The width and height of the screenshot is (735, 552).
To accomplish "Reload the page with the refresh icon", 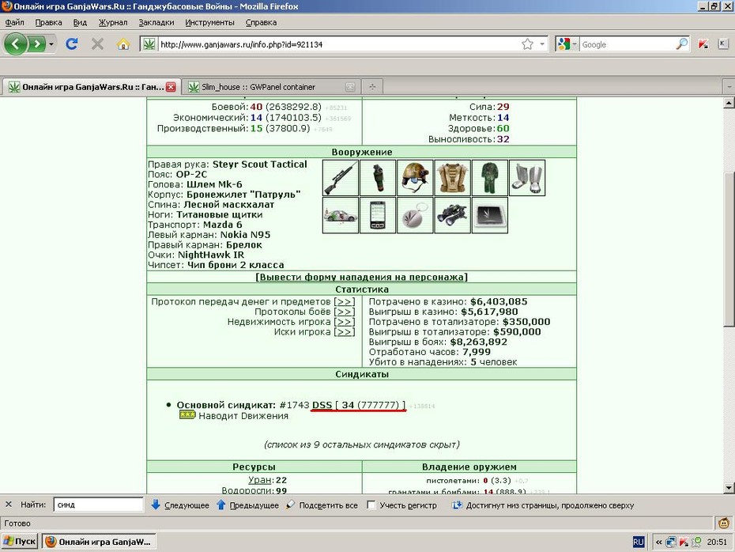I will tap(71, 44).
